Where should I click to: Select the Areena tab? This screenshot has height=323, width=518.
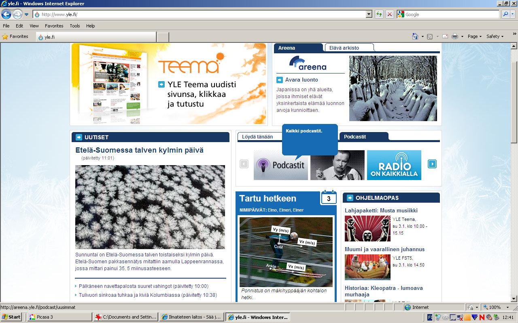[x=299, y=48]
